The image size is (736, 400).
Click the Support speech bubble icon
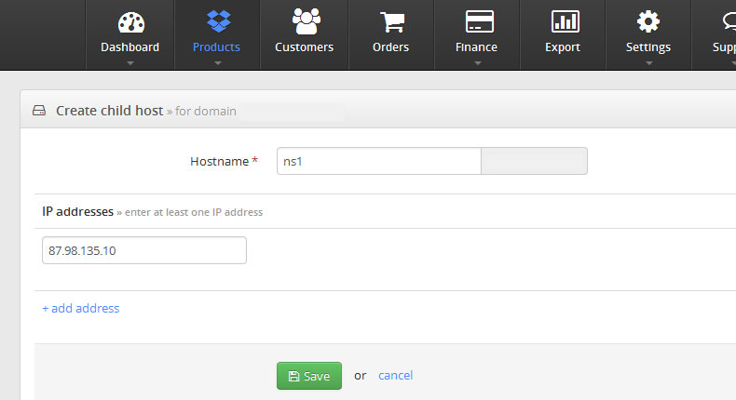point(725,21)
